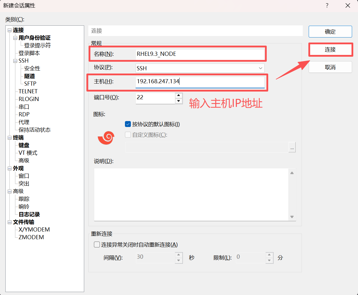Select 安全性 under SSH
Image resolution: width=358 pixels, height=295 pixels.
(x=32, y=69)
